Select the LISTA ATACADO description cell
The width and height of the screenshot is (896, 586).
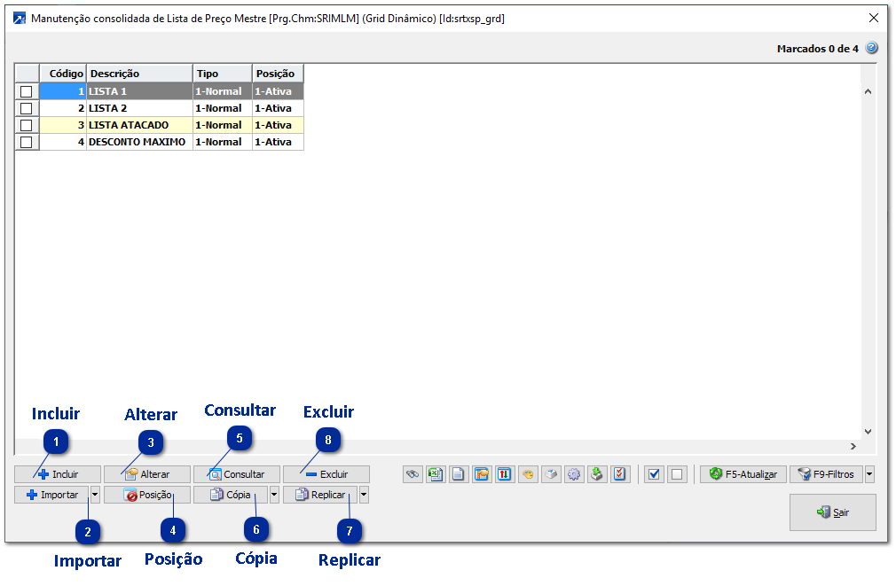tap(139, 125)
